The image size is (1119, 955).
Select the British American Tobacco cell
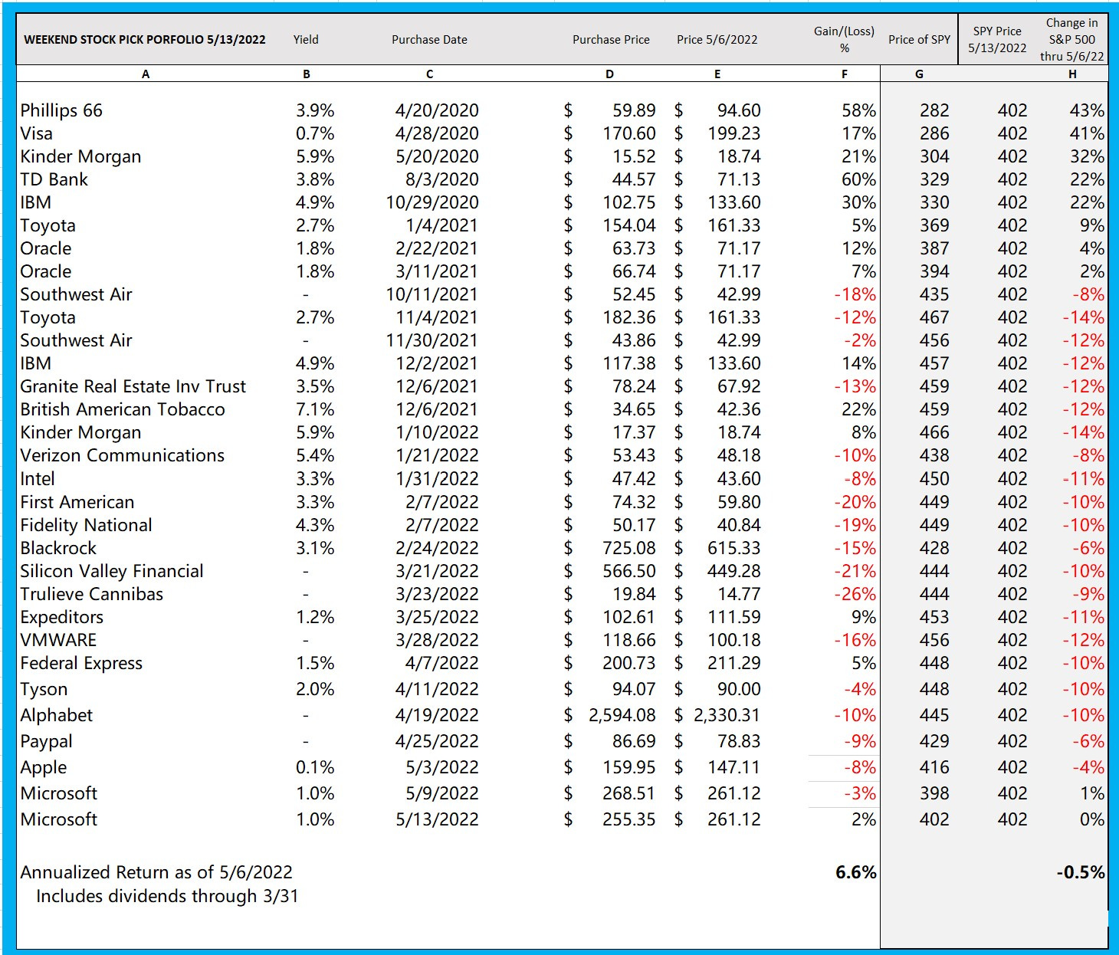[123, 409]
